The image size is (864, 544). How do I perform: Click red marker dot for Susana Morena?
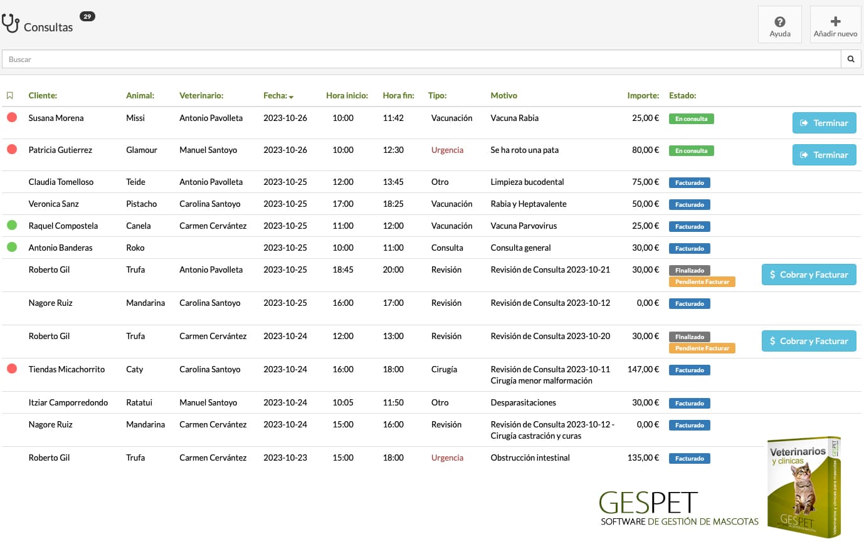[11, 117]
